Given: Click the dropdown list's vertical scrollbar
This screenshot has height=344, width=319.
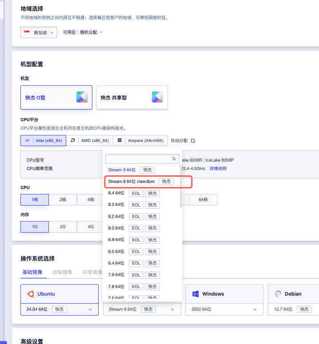Looking at the screenshot, I should point(180,186).
